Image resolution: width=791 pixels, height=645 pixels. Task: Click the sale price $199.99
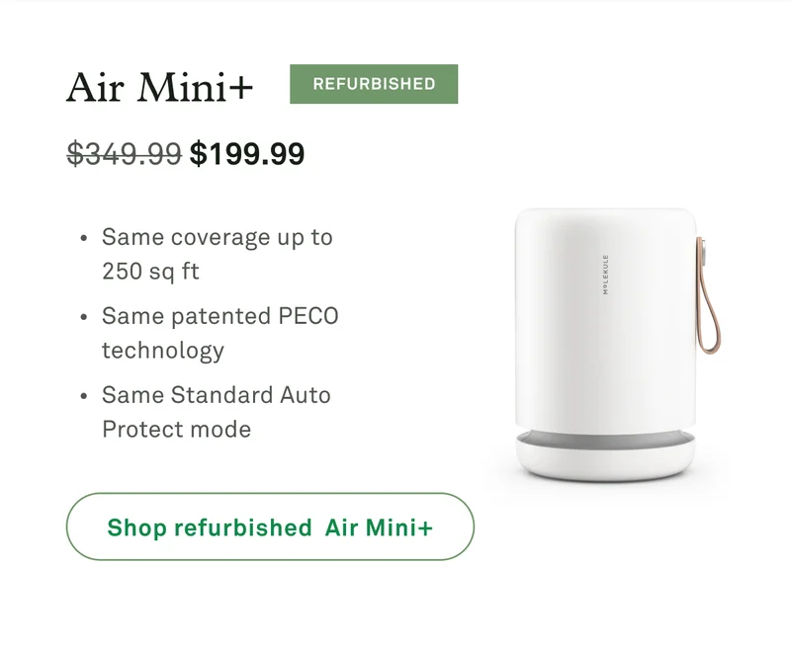[248, 153]
